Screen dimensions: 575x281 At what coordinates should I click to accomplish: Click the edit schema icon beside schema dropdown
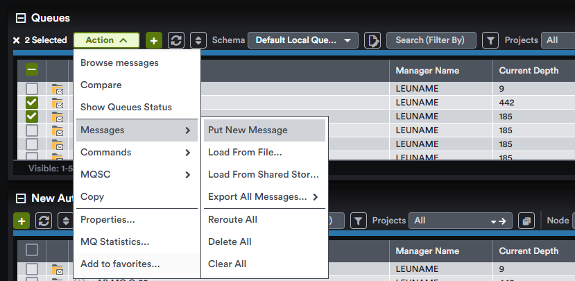pos(372,40)
